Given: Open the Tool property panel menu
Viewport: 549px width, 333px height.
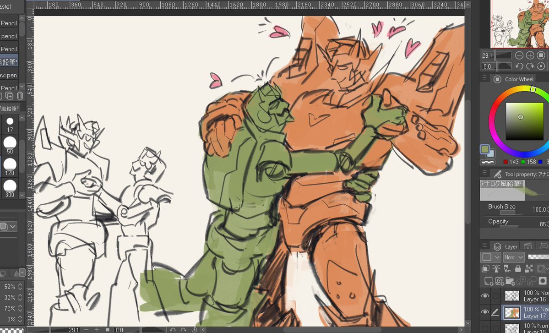Looking at the screenshot, I should [x=484, y=173].
